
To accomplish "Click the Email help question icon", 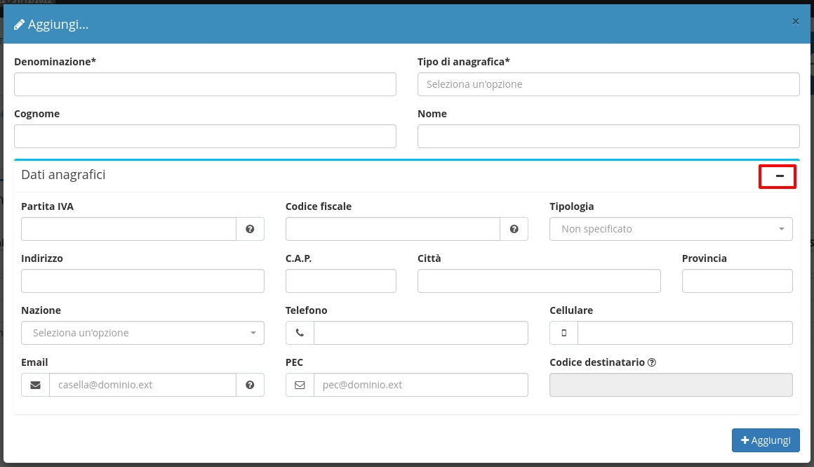I will point(250,385).
